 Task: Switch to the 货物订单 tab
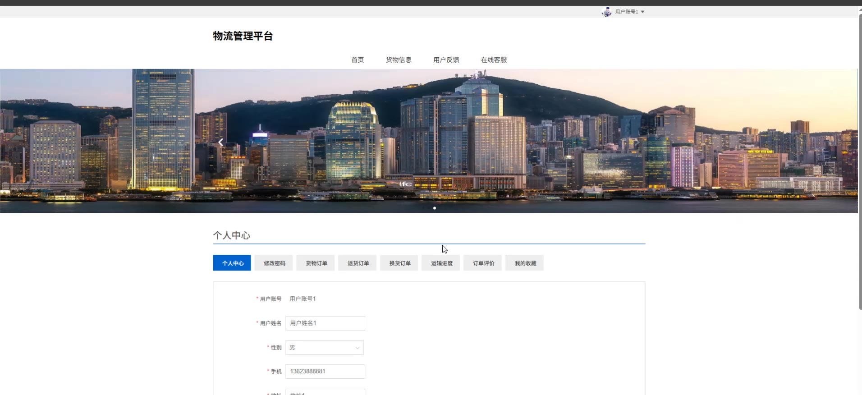pyautogui.click(x=316, y=263)
